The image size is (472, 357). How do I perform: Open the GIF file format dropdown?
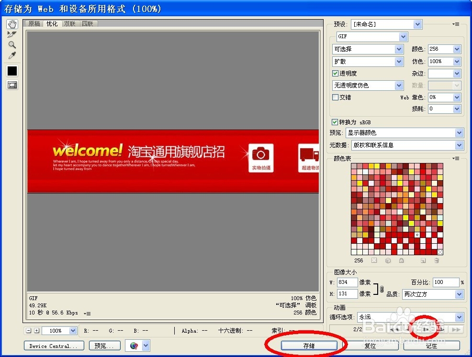pos(372,36)
